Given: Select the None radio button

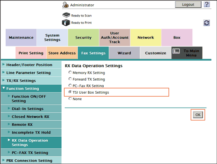Looking at the screenshot, I should [x=70, y=98].
